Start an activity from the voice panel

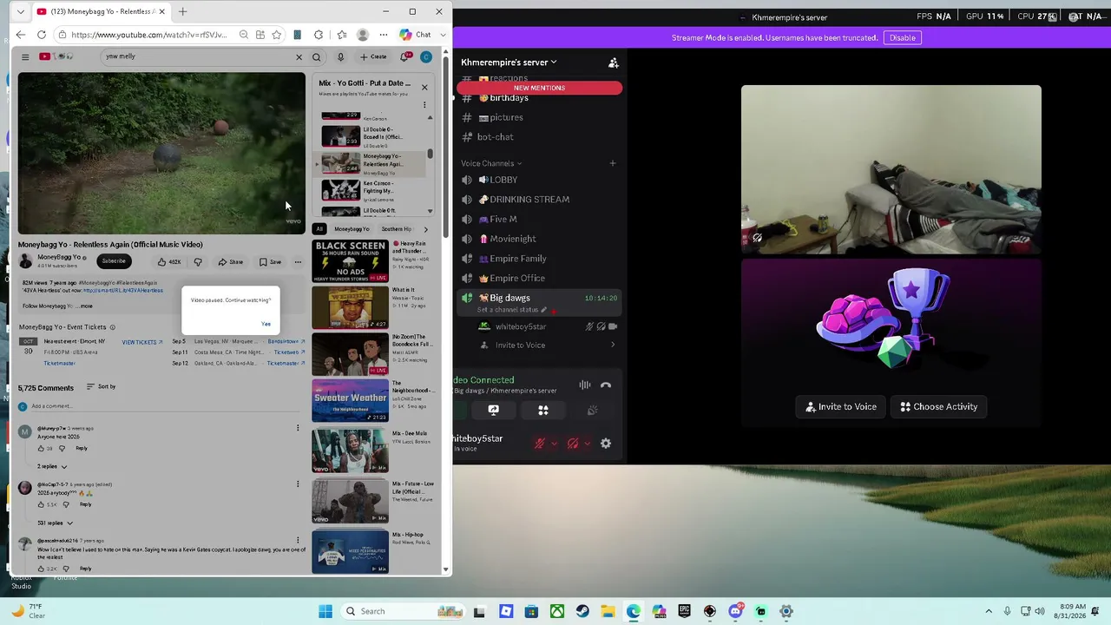[x=543, y=411]
